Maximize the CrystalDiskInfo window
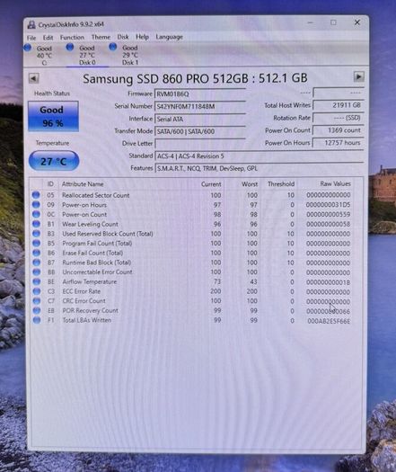This screenshot has width=396, height=472. 333,22
